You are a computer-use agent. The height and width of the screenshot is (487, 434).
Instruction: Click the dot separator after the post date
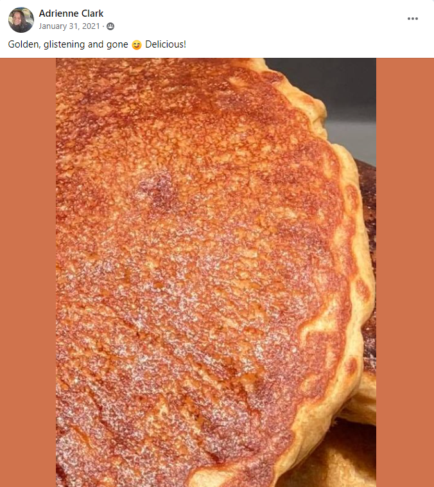(x=104, y=26)
